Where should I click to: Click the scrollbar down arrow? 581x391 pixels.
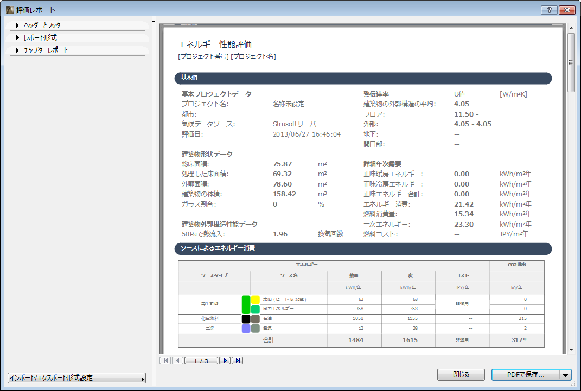click(x=571, y=350)
